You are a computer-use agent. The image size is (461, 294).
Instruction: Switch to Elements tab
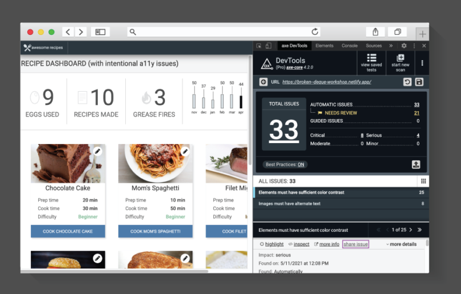pyautogui.click(x=324, y=46)
